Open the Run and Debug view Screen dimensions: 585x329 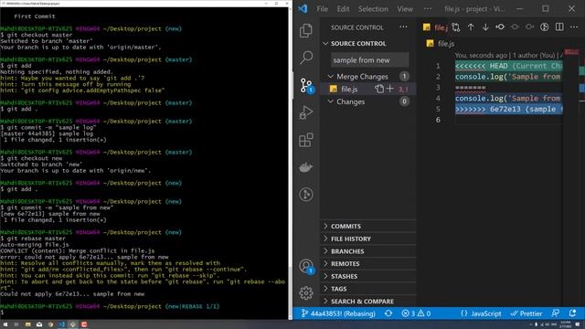click(306, 112)
